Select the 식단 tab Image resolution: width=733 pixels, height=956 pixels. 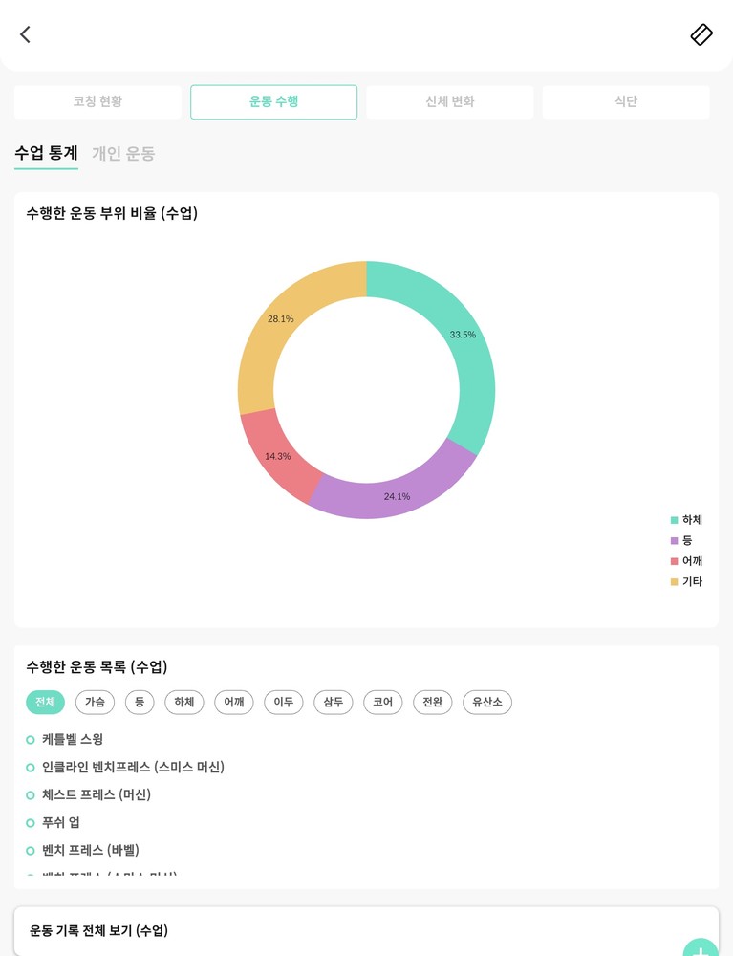pyautogui.click(x=626, y=102)
